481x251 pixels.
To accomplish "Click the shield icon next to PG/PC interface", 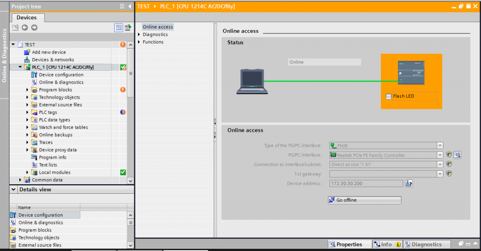I will click(x=449, y=155).
